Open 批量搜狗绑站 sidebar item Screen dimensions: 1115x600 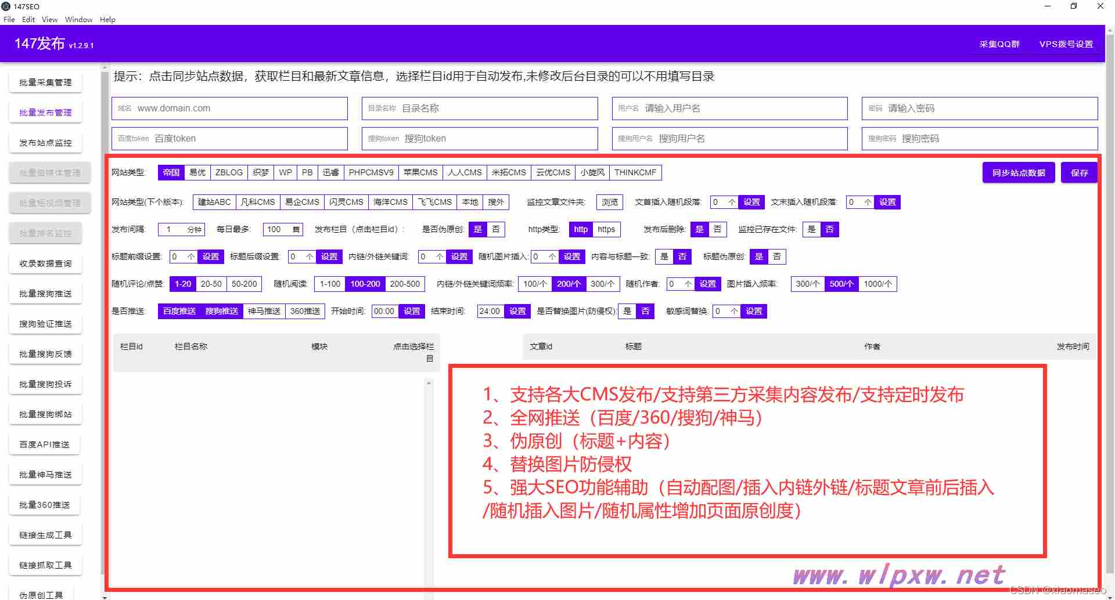coord(45,414)
